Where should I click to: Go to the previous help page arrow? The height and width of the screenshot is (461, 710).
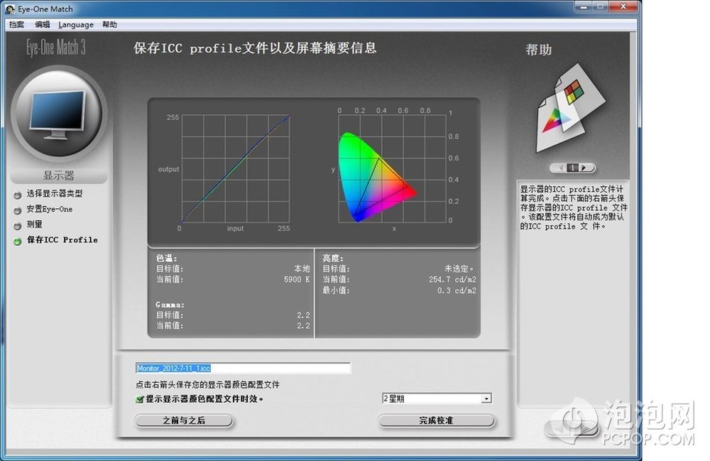pyautogui.click(x=561, y=168)
